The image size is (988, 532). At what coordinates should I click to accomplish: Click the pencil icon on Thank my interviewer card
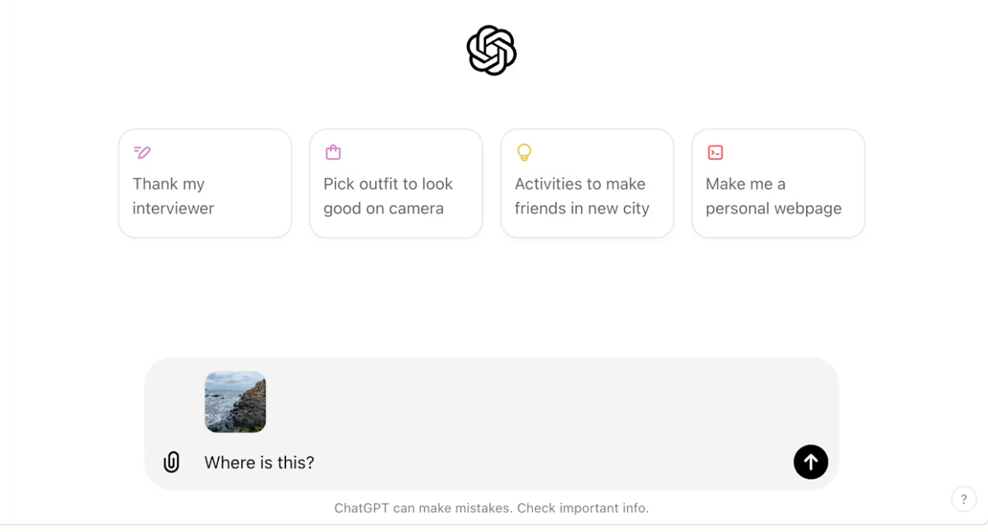click(x=142, y=152)
